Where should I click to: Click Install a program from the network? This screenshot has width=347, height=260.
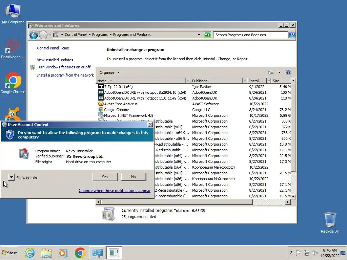[65, 75]
